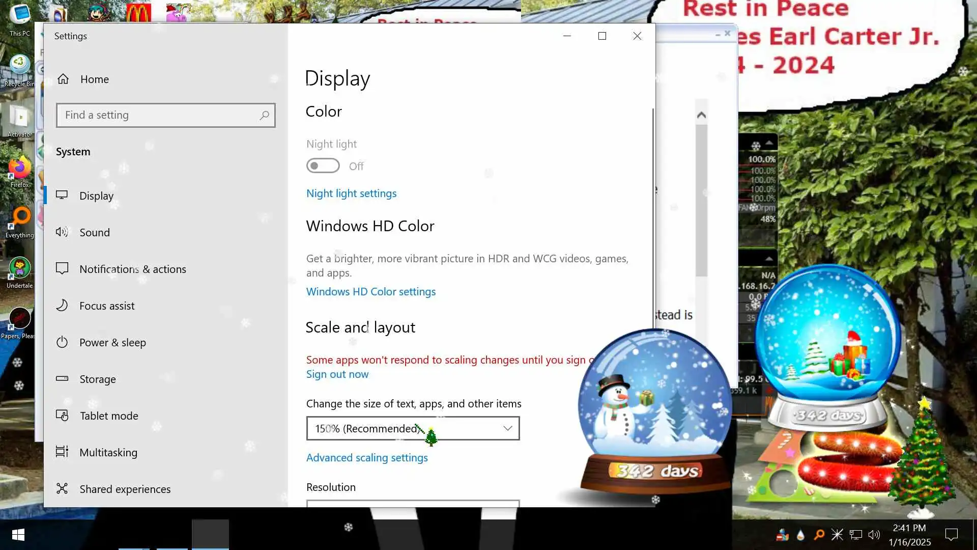Click the search magnifier in Find a setting

pos(264,116)
